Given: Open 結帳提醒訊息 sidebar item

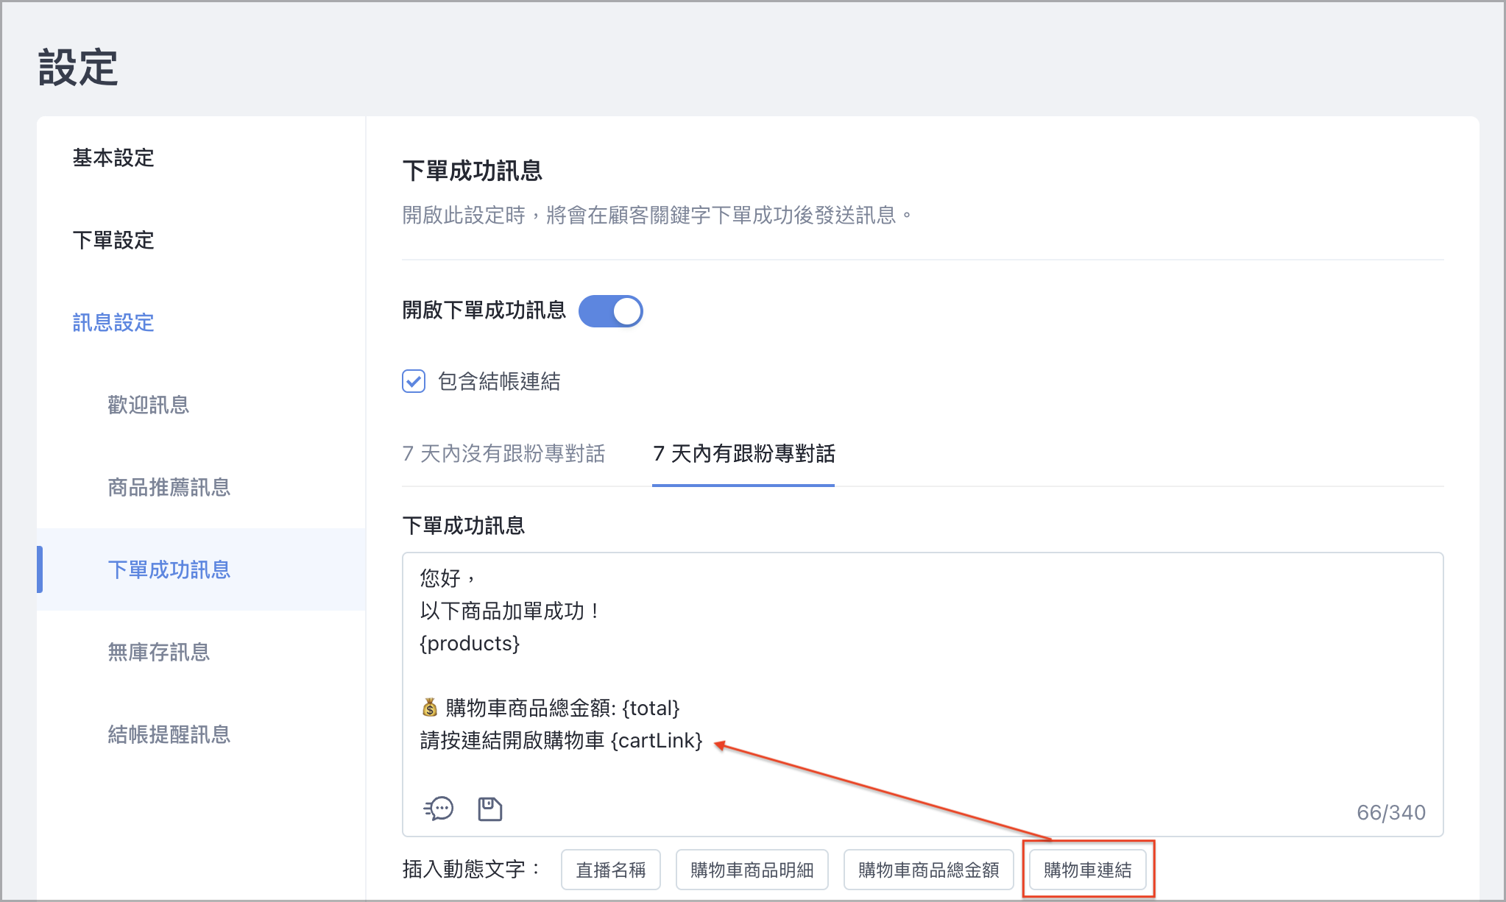Looking at the screenshot, I should [169, 734].
